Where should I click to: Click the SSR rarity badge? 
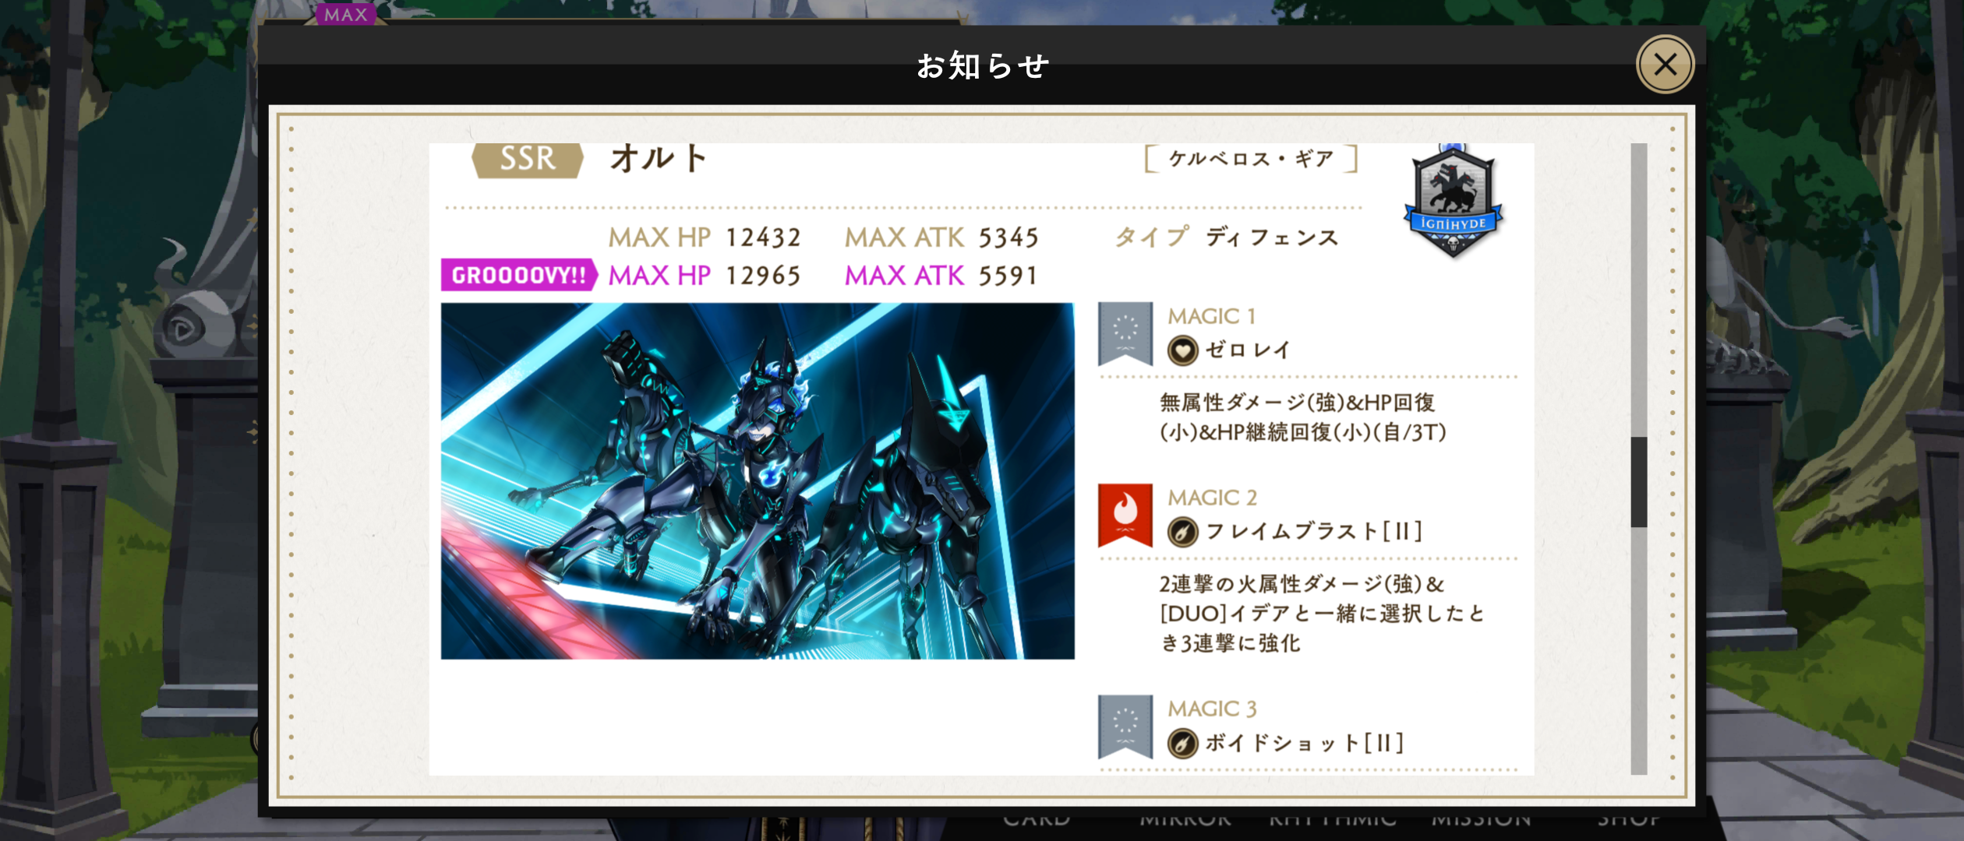[528, 160]
